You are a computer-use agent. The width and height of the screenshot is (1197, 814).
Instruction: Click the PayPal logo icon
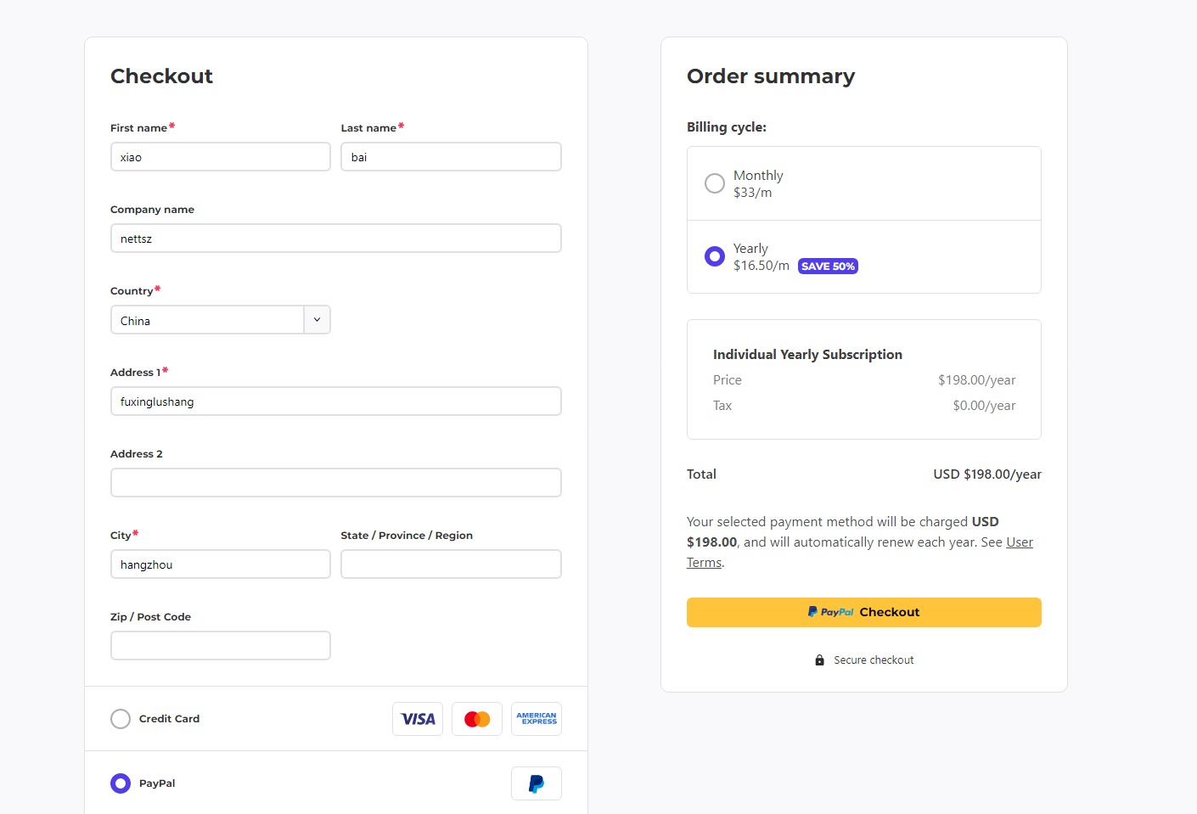(x=537, y=783)
